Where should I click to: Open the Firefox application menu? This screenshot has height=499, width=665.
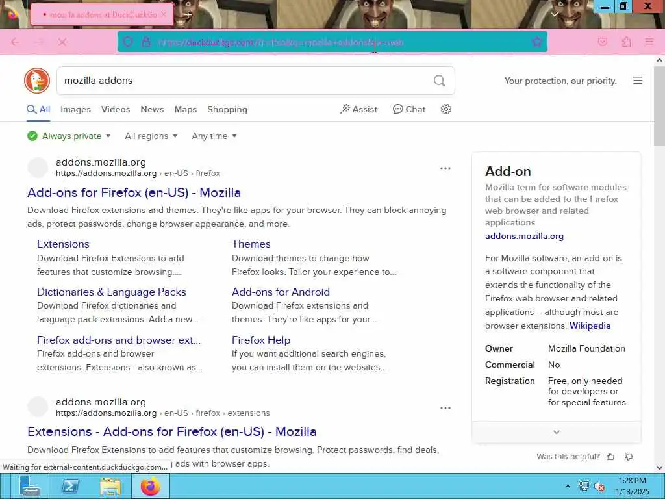649,42
